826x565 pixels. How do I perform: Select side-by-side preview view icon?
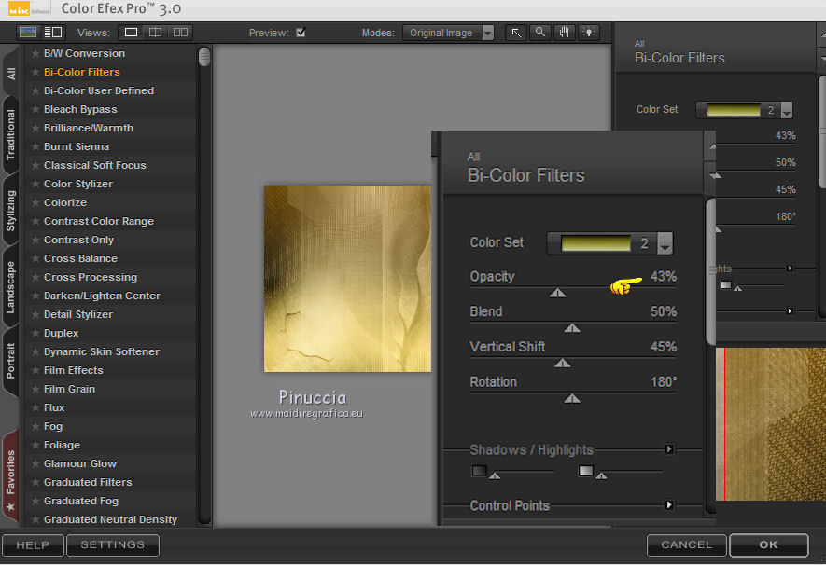[x=180, y=32]
